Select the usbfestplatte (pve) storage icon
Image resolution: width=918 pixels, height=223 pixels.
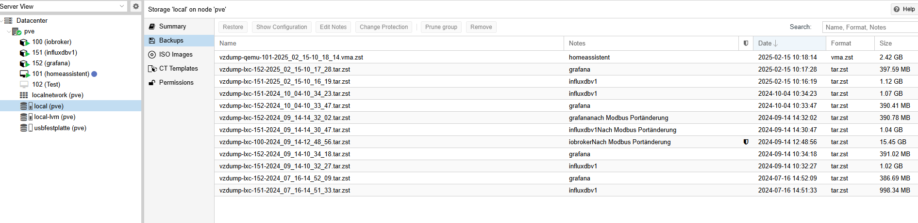(26, 128)
